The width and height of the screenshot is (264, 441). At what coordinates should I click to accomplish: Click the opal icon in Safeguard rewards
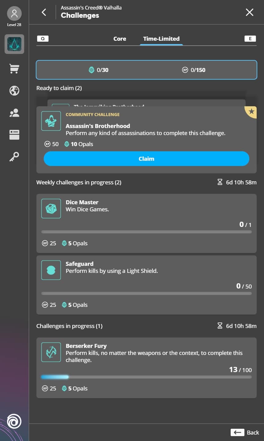(64, 305)
